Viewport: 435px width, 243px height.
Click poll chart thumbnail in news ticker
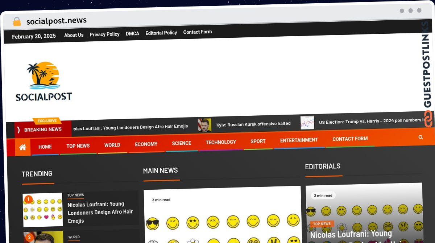[x=307, y=123]
